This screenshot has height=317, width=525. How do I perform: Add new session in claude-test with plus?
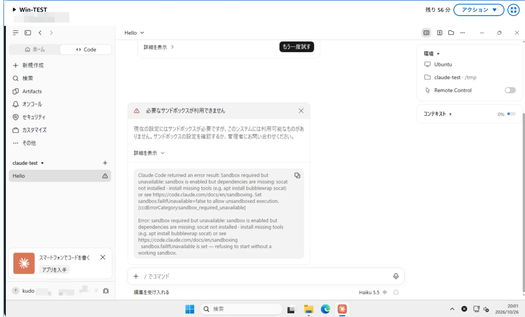point(105,163)
